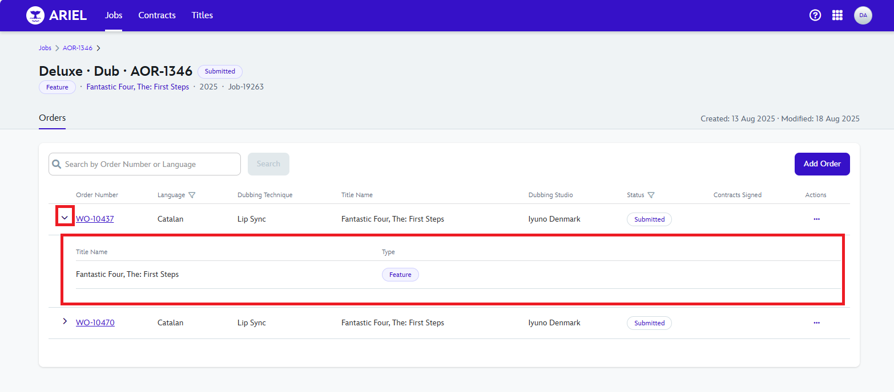Open the Titles navigation item
Viewport: 894px width, 392px height.
point(202,15)
